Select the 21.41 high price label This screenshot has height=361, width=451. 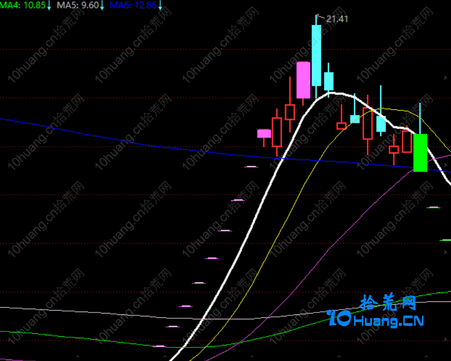click(x=337, y=19)
